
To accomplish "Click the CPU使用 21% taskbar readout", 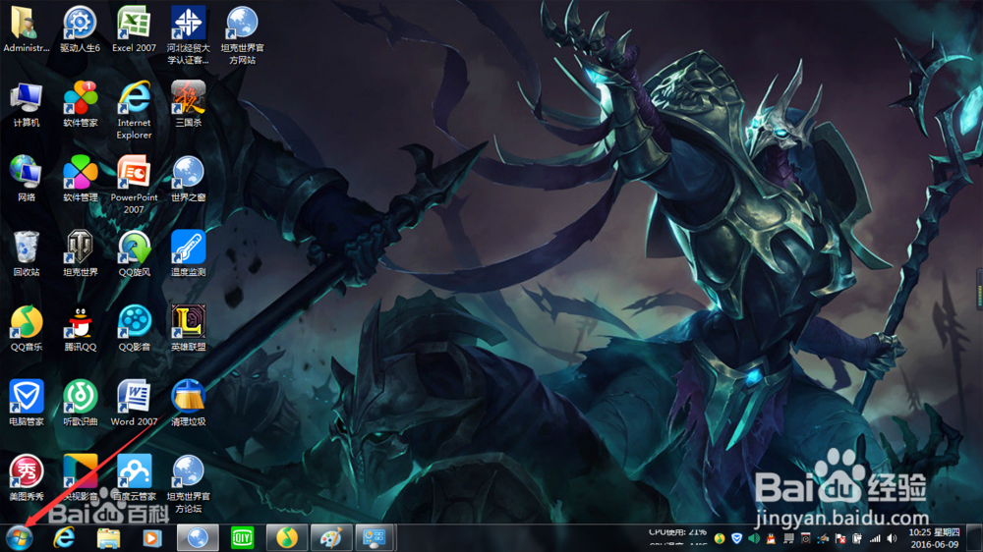I will pos(677,532).
